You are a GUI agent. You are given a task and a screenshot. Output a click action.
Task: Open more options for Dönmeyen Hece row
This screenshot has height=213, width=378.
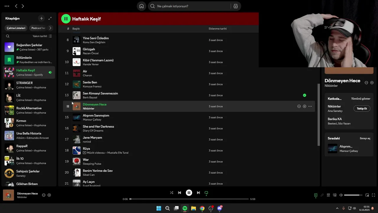coord(310,106)
